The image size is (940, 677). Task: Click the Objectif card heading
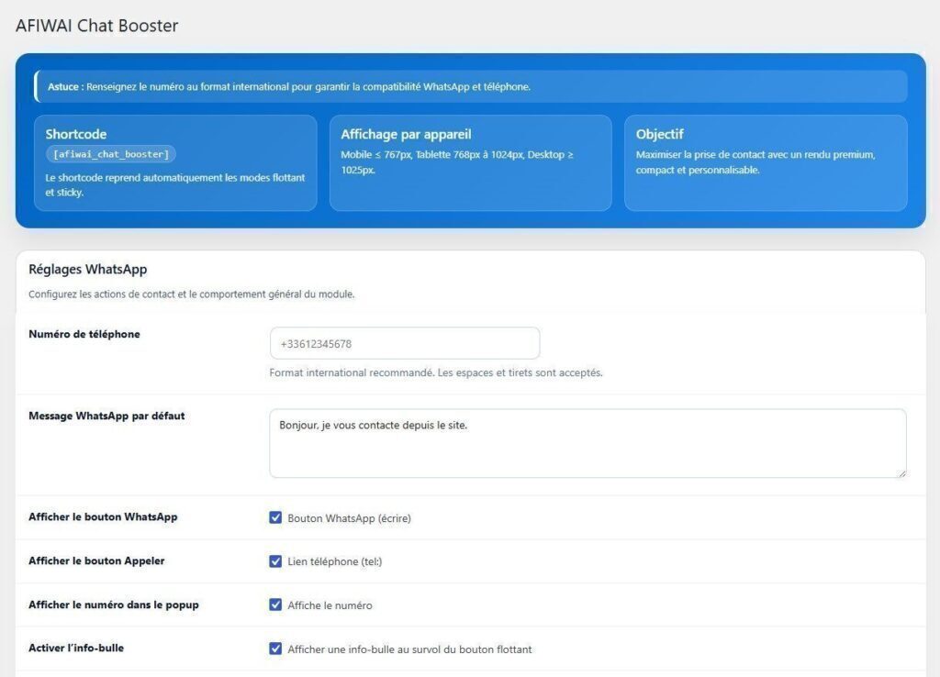point(659,134)
